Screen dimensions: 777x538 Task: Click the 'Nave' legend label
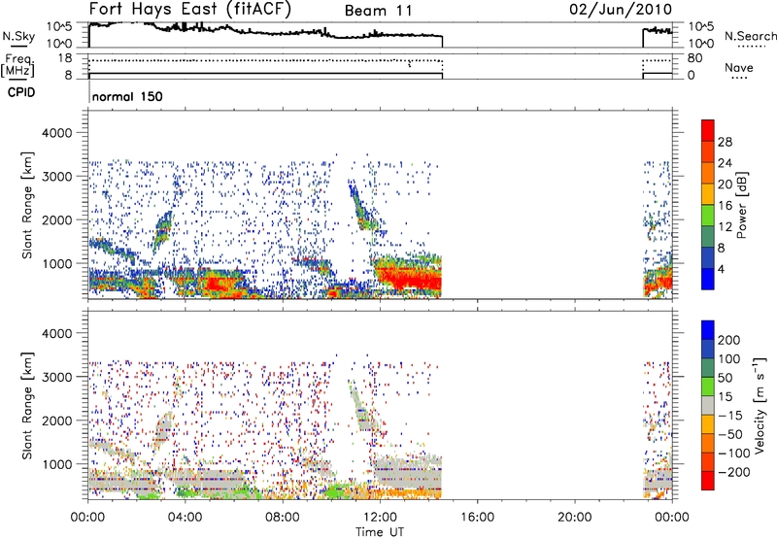pyautogui.click(x=739, y=67)
